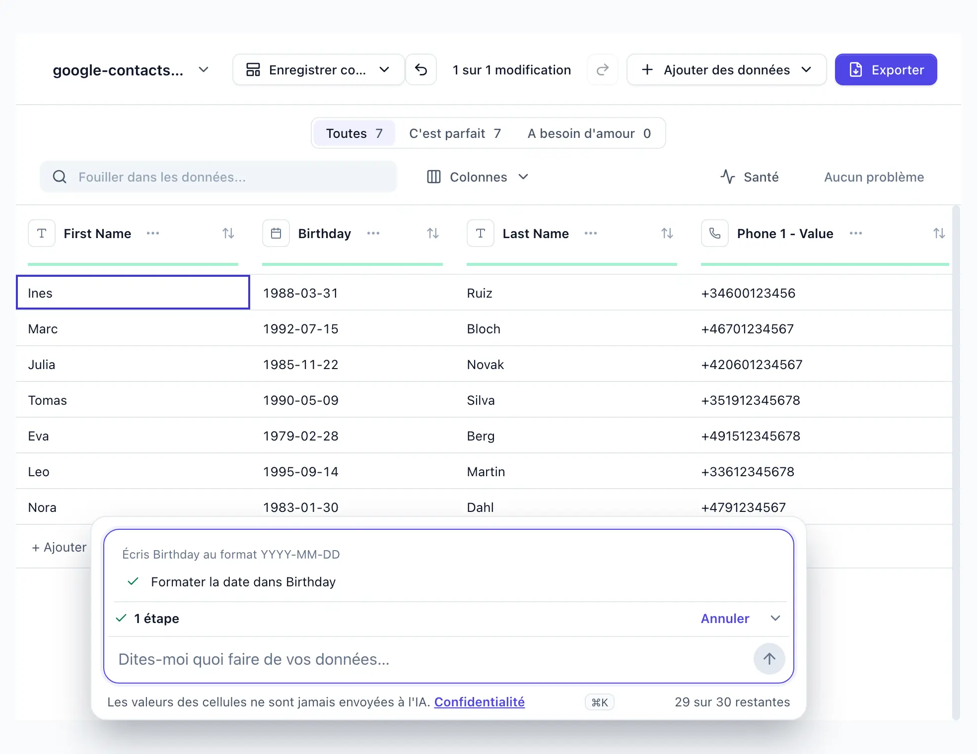This screenshot has height=754, width=977.
Task: Open the Colonnes dropdown
Action: pos(478,177)
